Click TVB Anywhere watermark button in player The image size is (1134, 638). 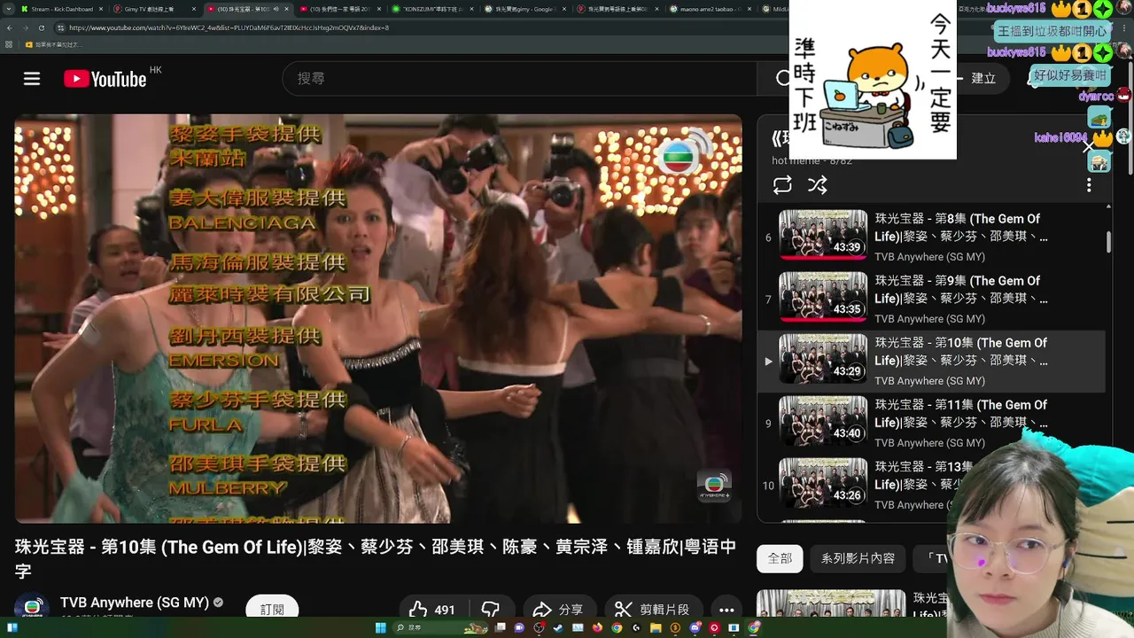click(714, 486)
